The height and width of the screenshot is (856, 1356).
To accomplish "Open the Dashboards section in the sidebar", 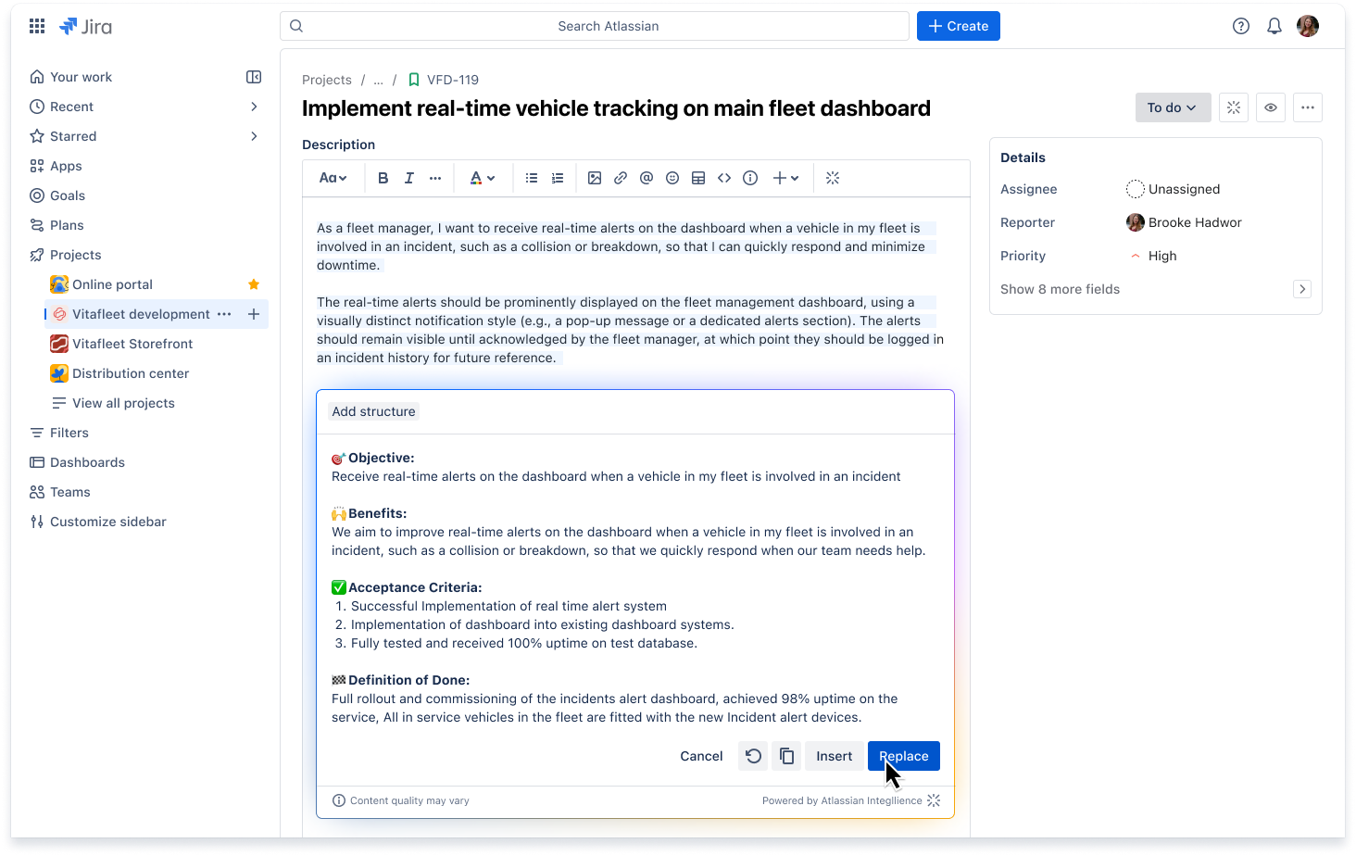I will [88, 461].
